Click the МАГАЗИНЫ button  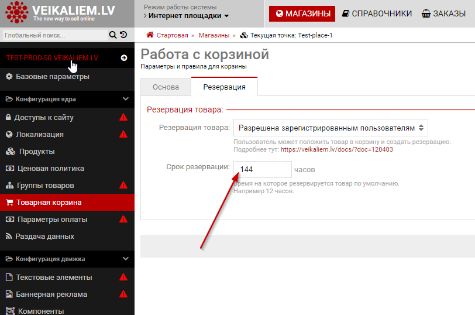(302, 13)
